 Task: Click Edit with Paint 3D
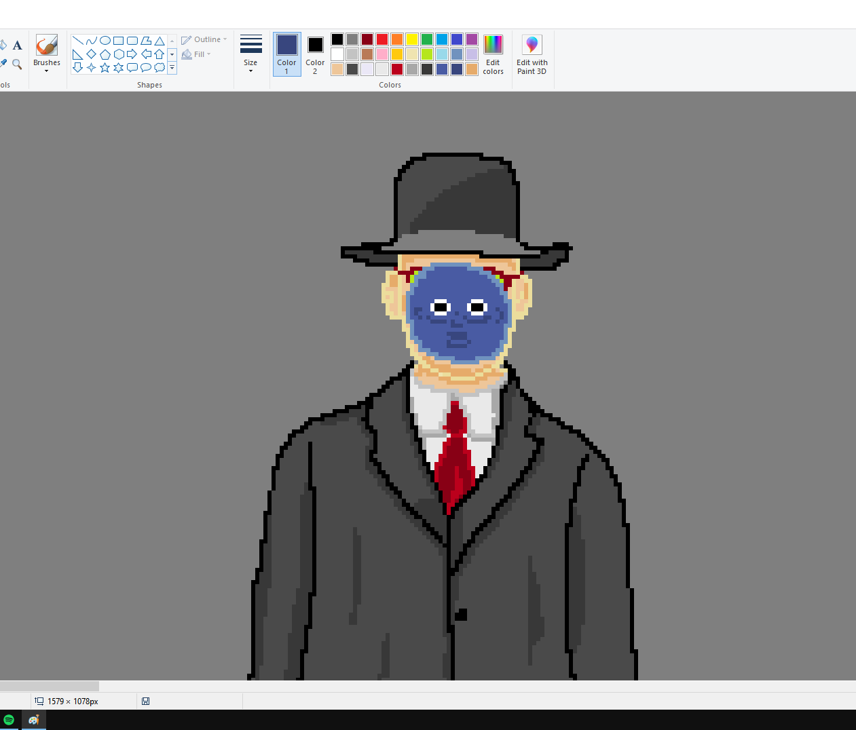[x=532, y=54]
